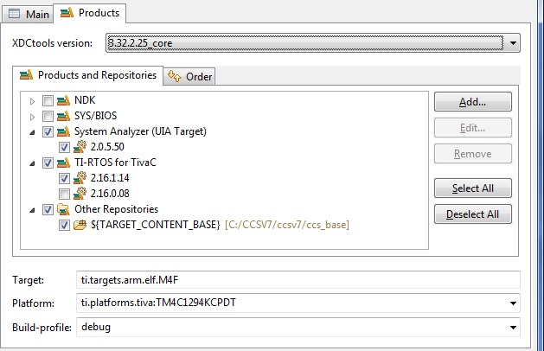Viewport: 544px width, 351px height.
Task: Expand the SYS/BIOS tree node
Action: click(32, 117)
